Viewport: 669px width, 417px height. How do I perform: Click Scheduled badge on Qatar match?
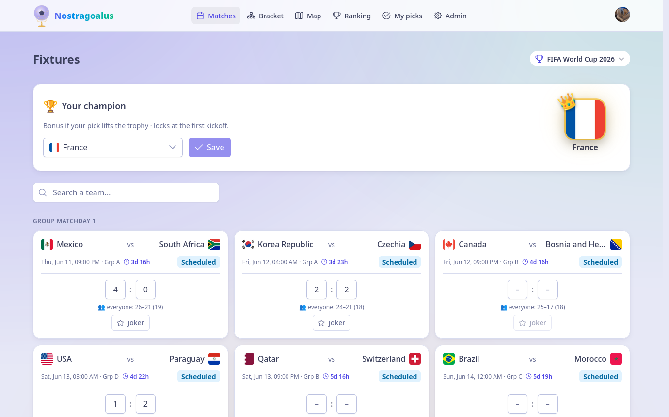tap(399, 377)
